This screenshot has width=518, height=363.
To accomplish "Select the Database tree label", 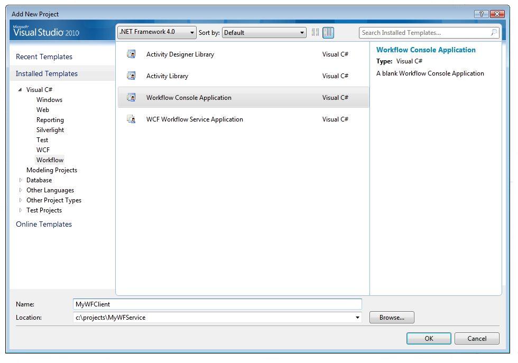I will coord(39,180).
